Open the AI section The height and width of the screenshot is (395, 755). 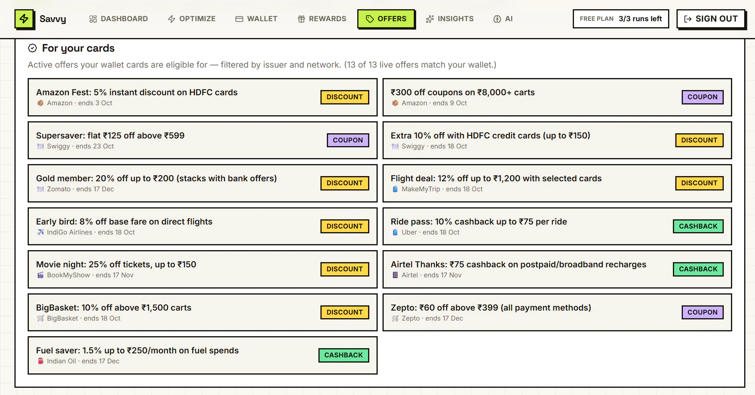coord(503,19)
